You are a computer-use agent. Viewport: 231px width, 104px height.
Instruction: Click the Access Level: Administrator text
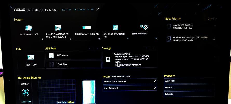(x=116, y=77)
